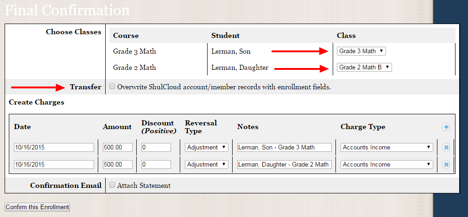Open Reversal Type dropdown in first charge row
The image size is (468, 217).
[x=207, y=148]
